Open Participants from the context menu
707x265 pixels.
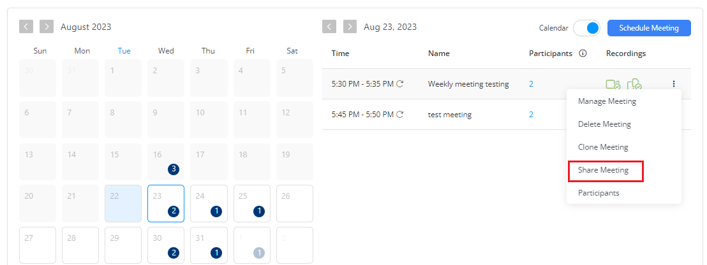coord(599,193)
